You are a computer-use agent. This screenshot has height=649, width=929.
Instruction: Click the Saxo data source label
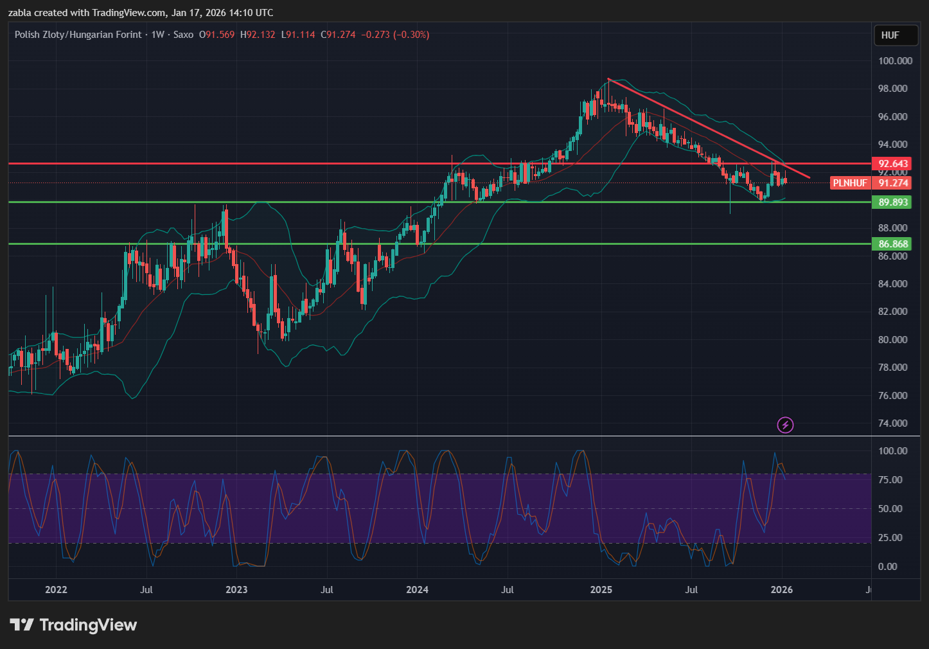pos(183,35)
